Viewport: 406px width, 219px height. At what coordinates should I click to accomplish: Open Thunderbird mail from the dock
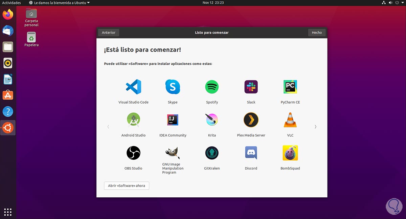(x=8, y=30)
